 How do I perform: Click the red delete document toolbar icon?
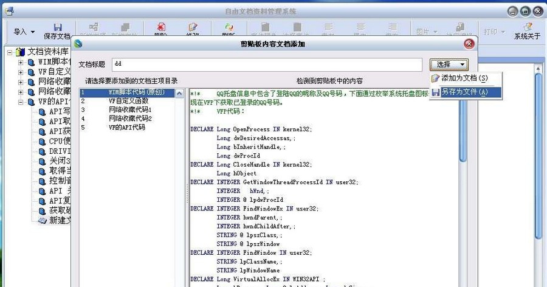pos(161,27)
